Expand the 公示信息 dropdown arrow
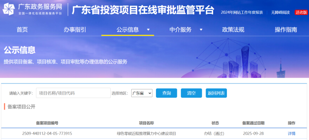 point(148,30)
